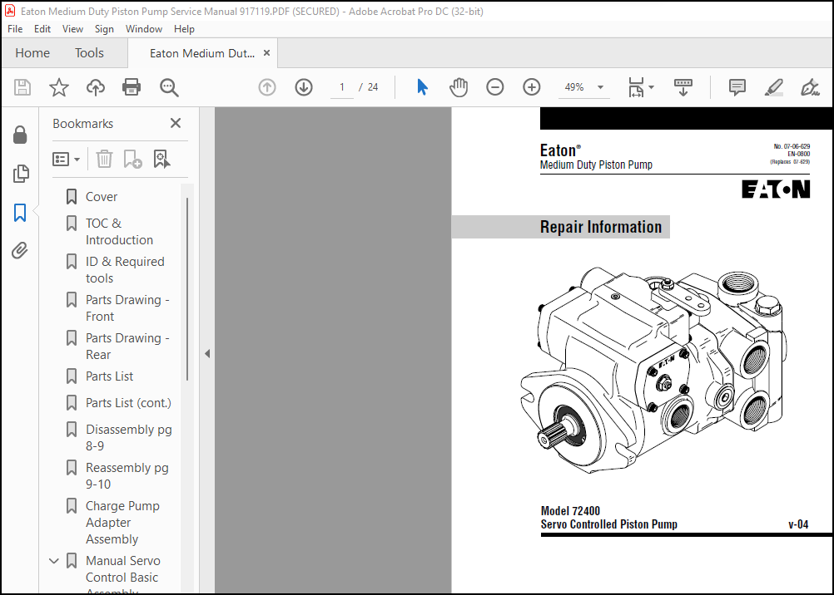Close the Bookmarks panel
The image size is (834, 595).
176,123
